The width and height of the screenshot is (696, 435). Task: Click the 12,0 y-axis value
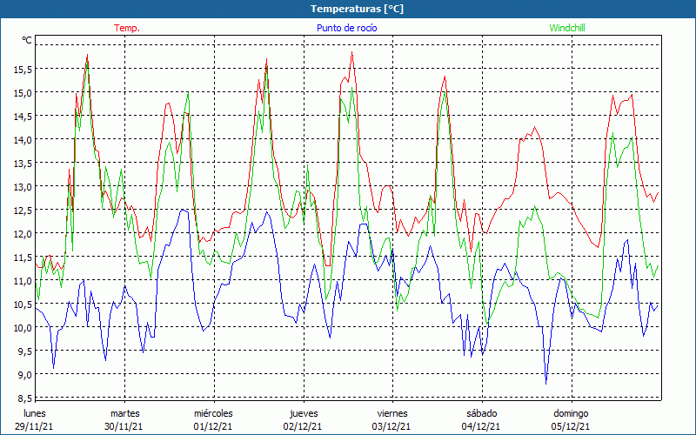(23, 233)
